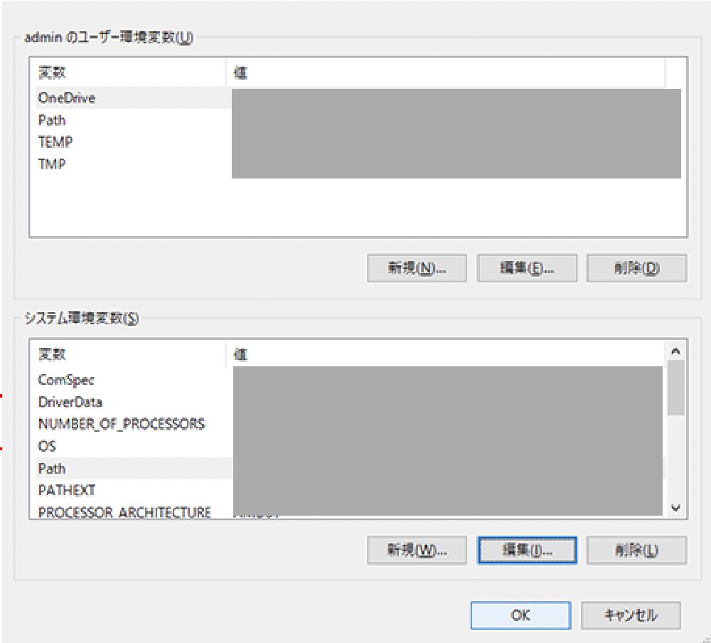Click the system list scroll down arrow
This screenshot has width=711, height=643.
click(x=675, y=508)
